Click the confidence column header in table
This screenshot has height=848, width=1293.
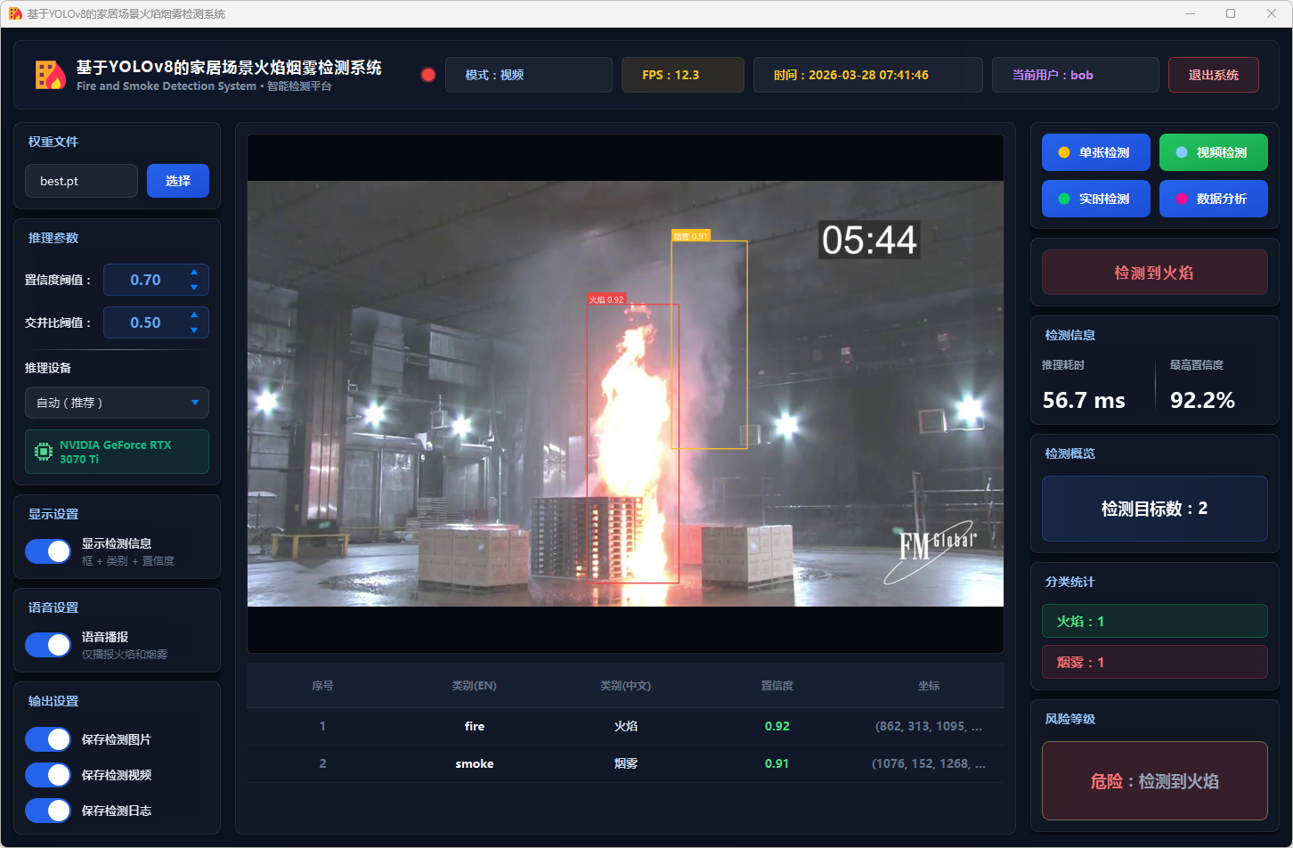coord(777,686)
